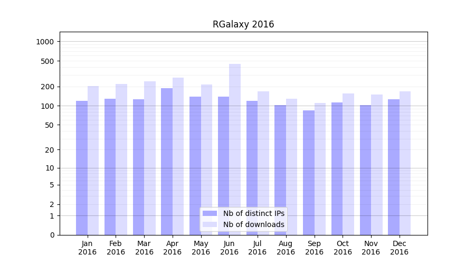Select the 'Nb of downloads' legend label

tap(253, 224)
